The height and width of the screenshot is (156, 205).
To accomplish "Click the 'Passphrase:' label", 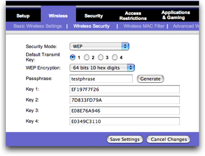I will coord(39,78).
